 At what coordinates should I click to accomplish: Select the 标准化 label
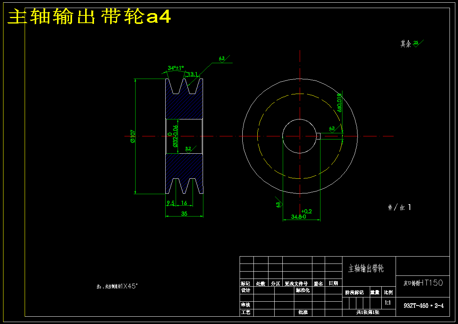pos(303,290)
